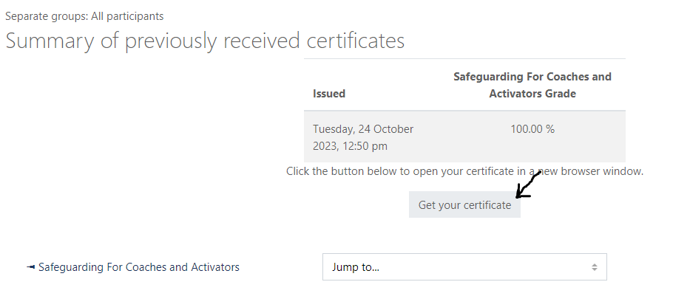Viewport: 690px width, 296px height.
Task: Click the Summary of previously received certificates heading
Action: (x=205, y=41)
